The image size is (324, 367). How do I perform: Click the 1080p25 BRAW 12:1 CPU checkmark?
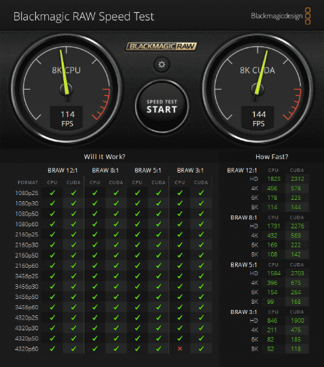[x=52, y=193]
